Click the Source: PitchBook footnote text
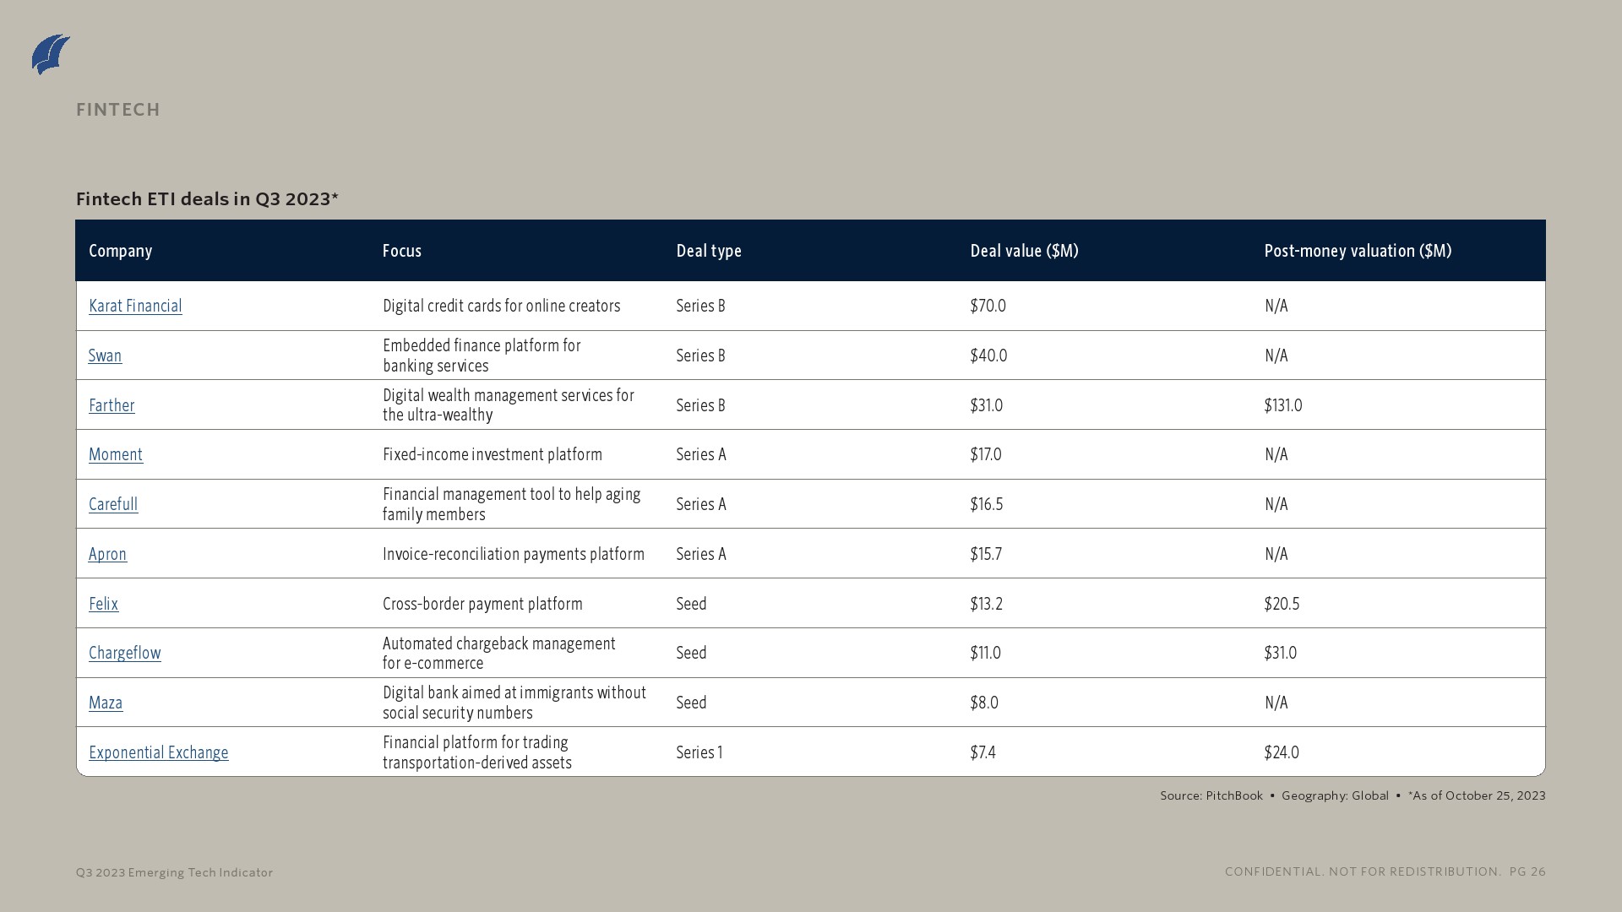 1211,795
